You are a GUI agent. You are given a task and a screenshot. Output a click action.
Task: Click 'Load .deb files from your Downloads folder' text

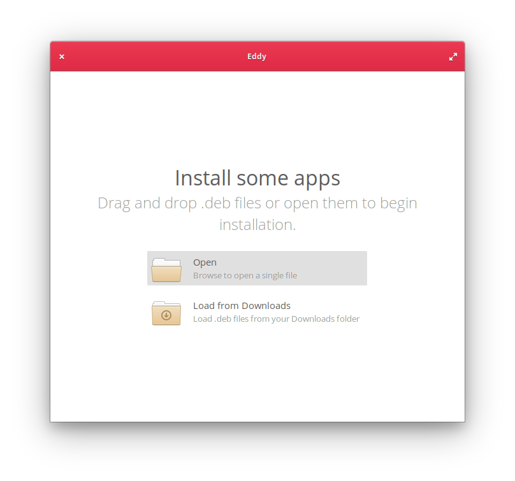point(276,319)
